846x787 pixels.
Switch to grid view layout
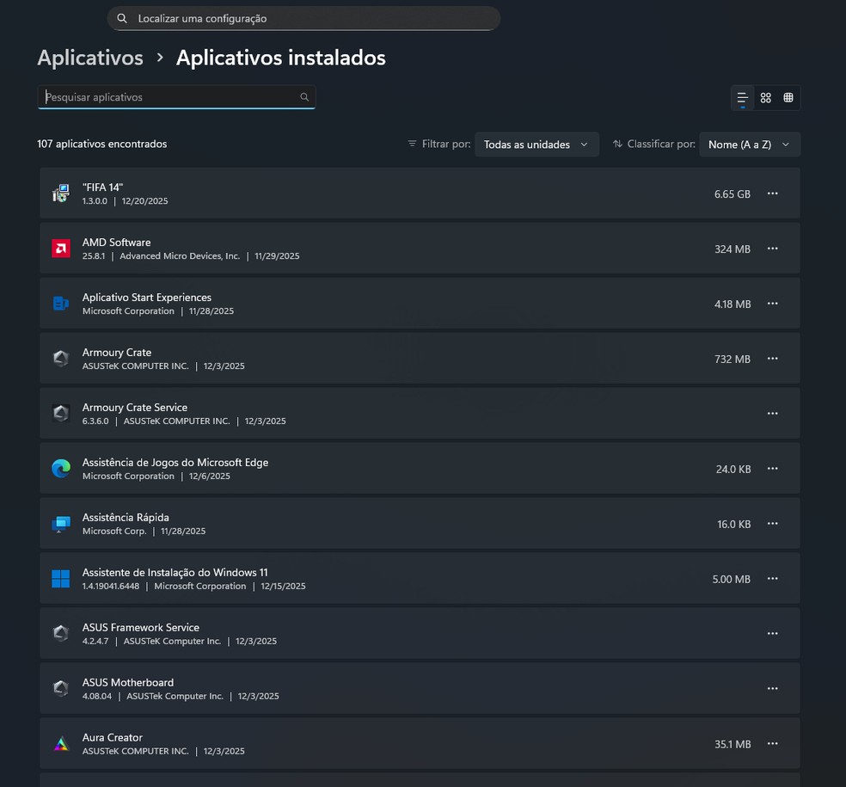coord(766,98)
